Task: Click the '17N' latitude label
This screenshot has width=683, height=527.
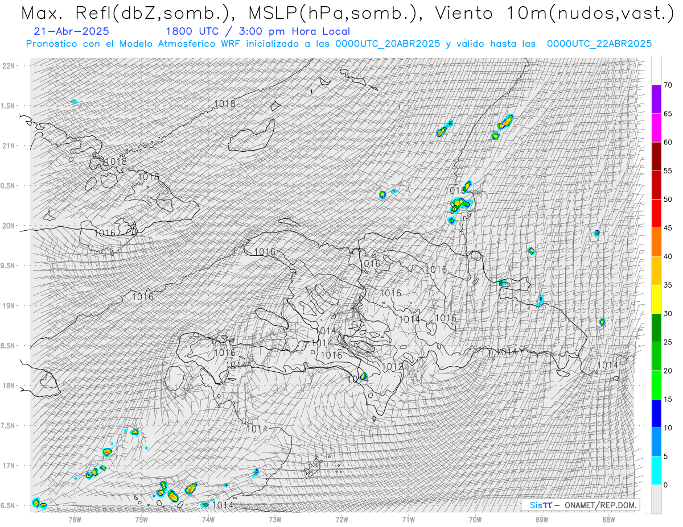Action: (8, 466)
